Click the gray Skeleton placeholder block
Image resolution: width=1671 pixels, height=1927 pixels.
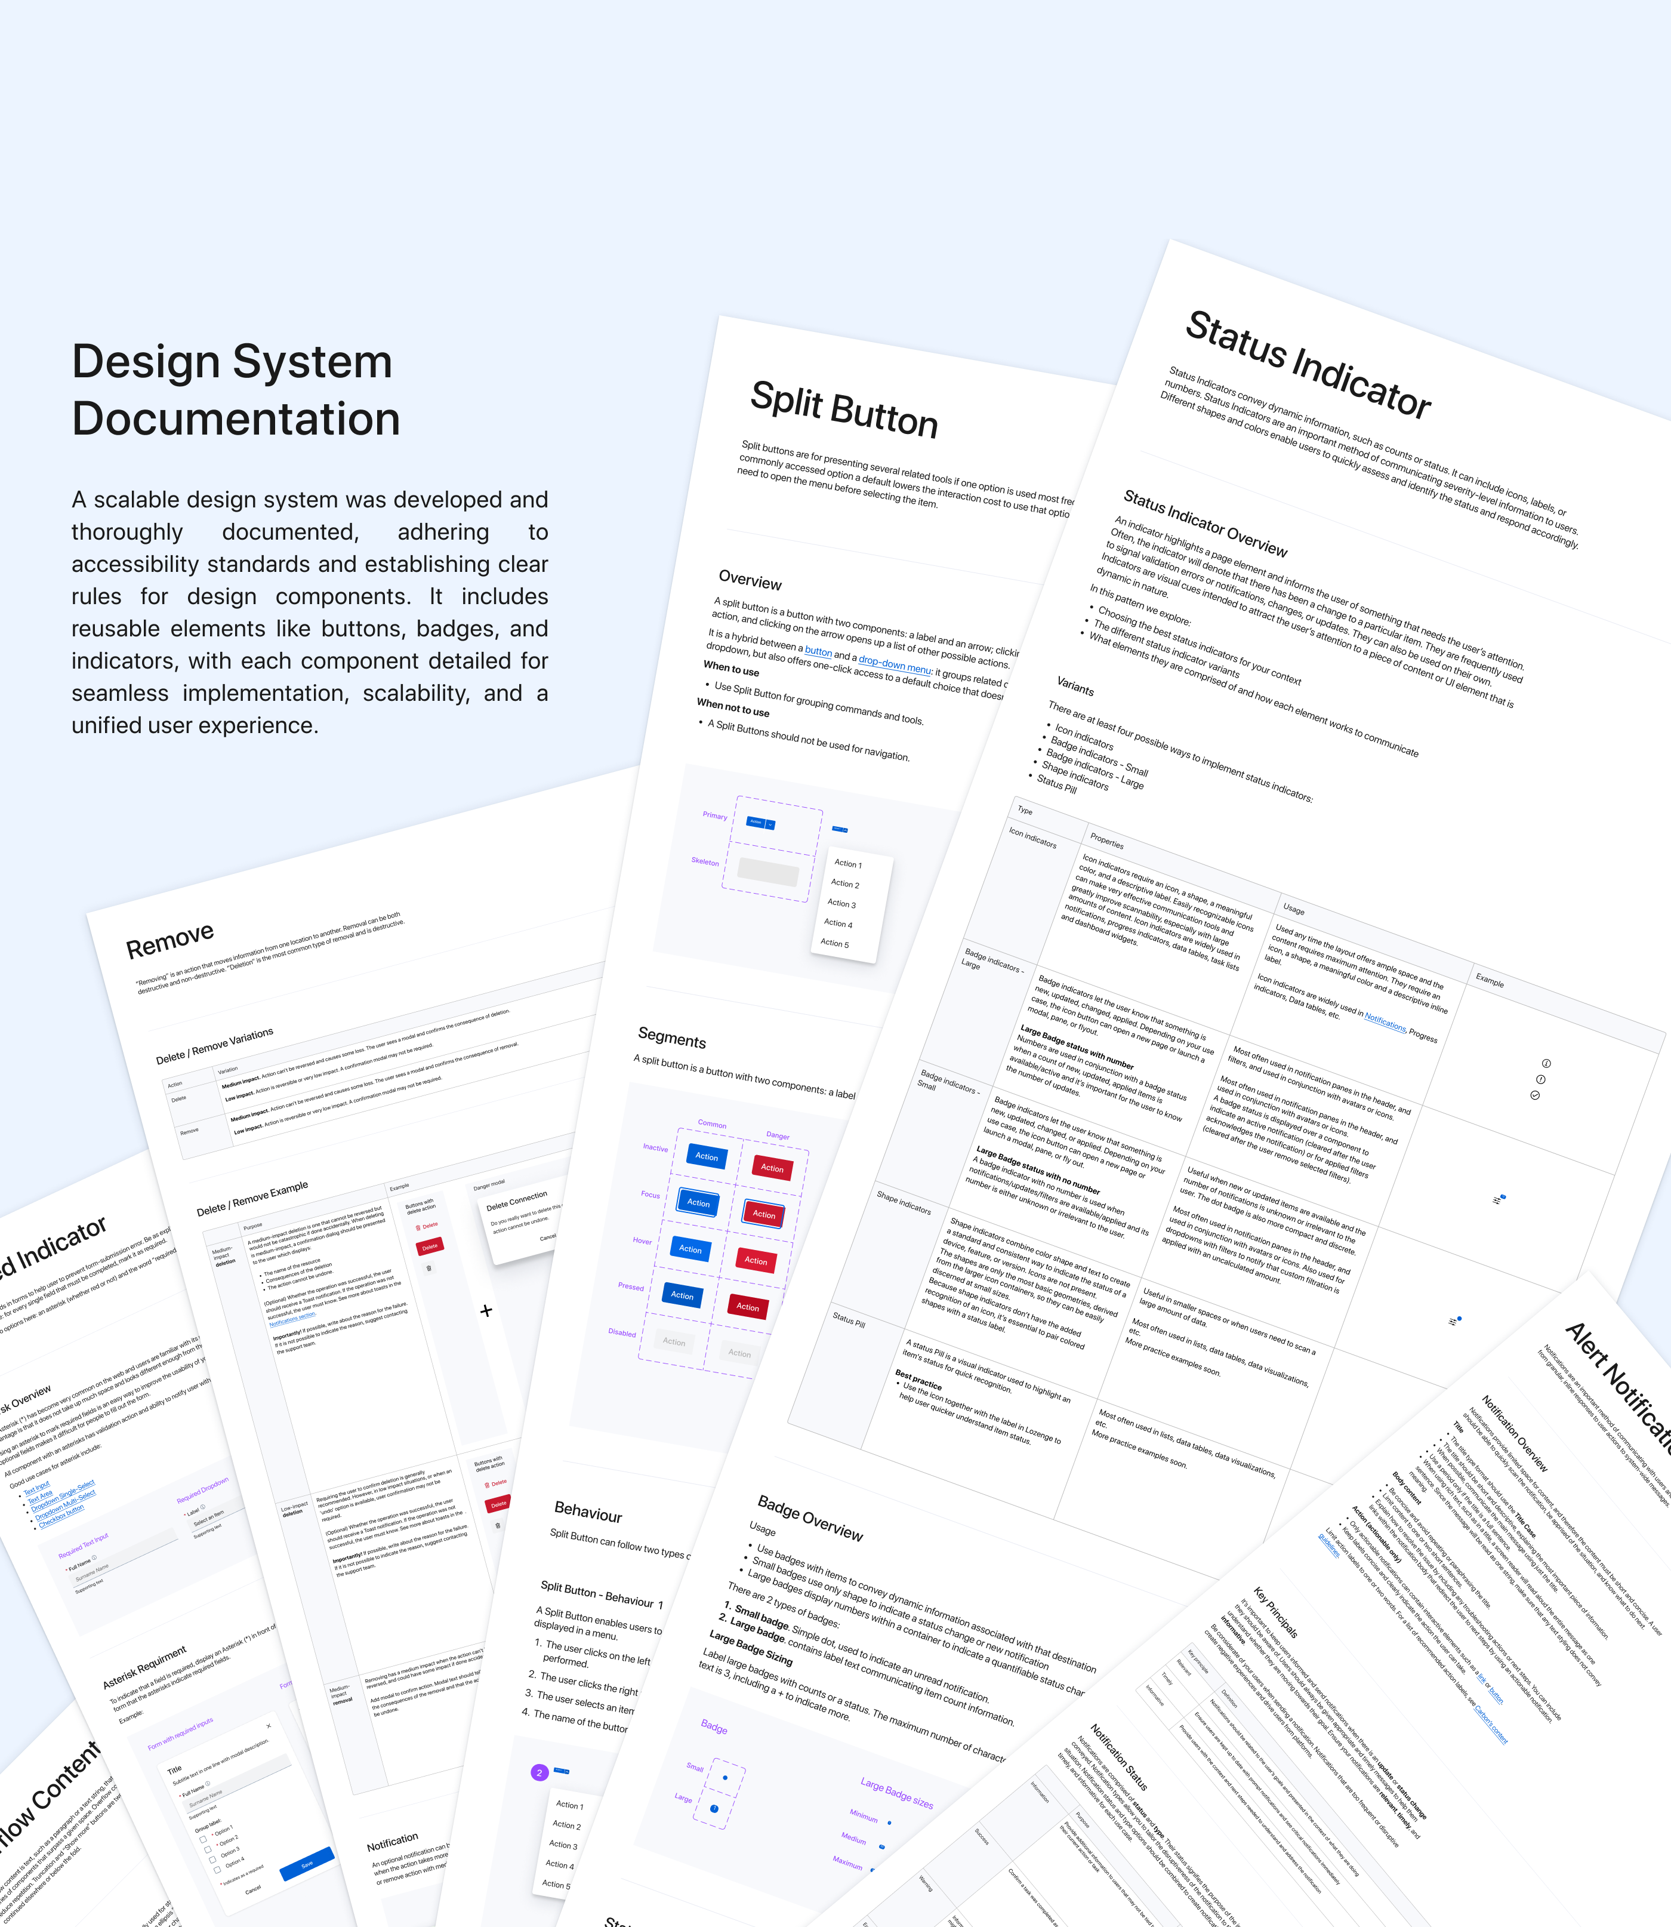[769, 872]
